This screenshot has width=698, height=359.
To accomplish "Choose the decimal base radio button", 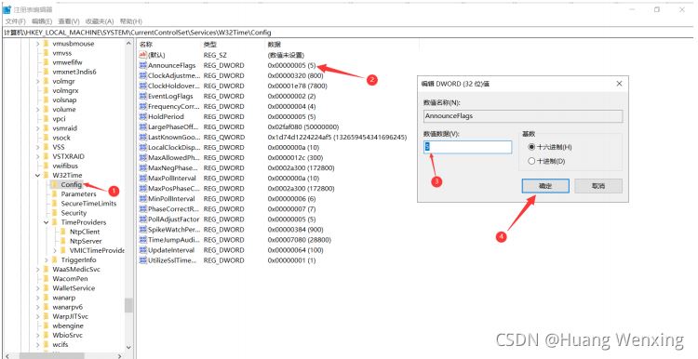I will tap(531, 162).
